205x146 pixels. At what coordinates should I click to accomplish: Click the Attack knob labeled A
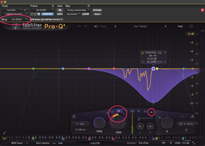coord(140,126)
